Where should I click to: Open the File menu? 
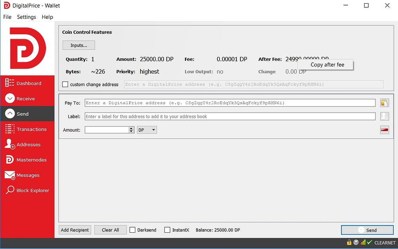7,17
